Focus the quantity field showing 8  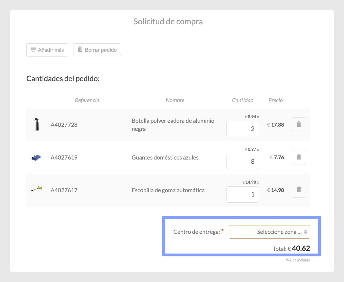point(242,162)
